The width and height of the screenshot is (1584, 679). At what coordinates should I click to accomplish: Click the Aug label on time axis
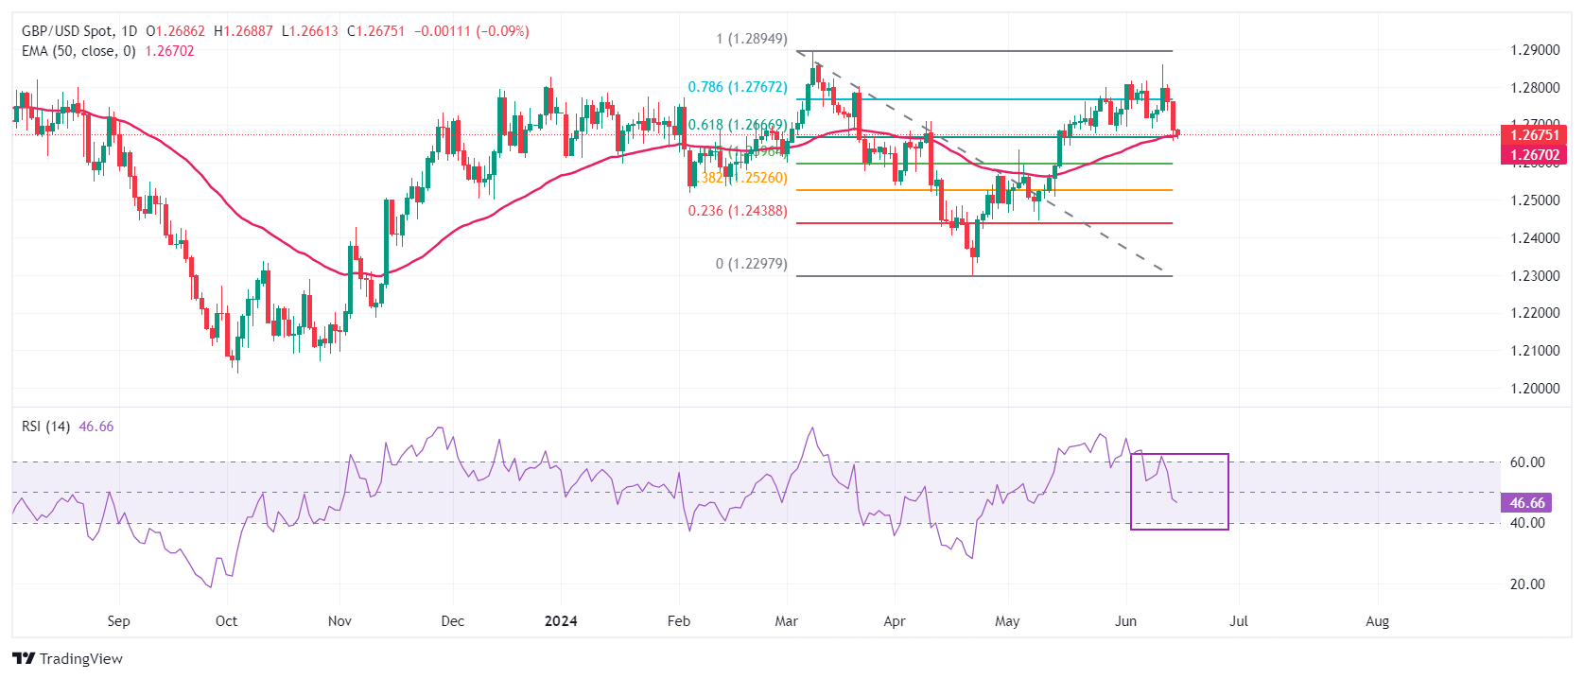pyautogui.click(x=1377, y=621)
